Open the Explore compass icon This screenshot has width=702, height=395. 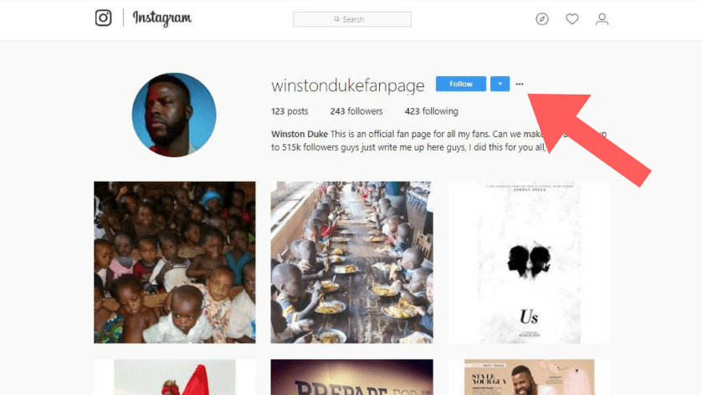541,18
